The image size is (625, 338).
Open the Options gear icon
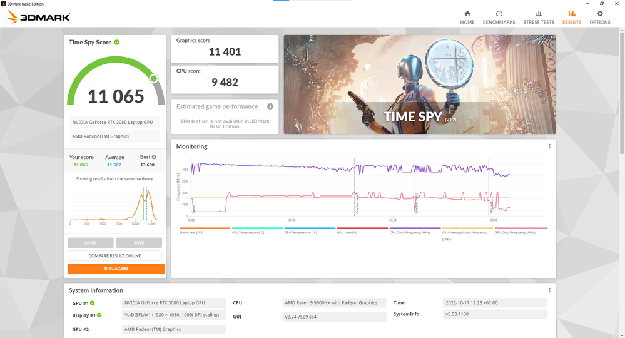(x=599, y=14)
